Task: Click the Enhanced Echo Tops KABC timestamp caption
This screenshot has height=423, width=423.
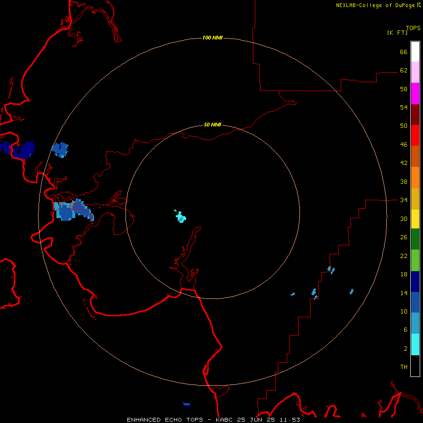Action: [213, 420]
